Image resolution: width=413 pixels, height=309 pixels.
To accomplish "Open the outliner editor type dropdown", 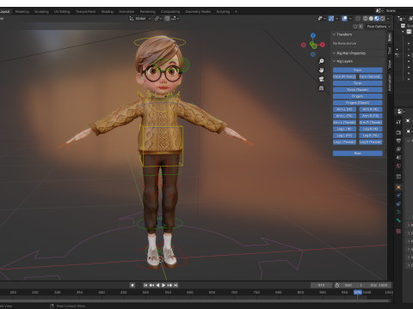I will pyautogui.click(x=401, y=18).
